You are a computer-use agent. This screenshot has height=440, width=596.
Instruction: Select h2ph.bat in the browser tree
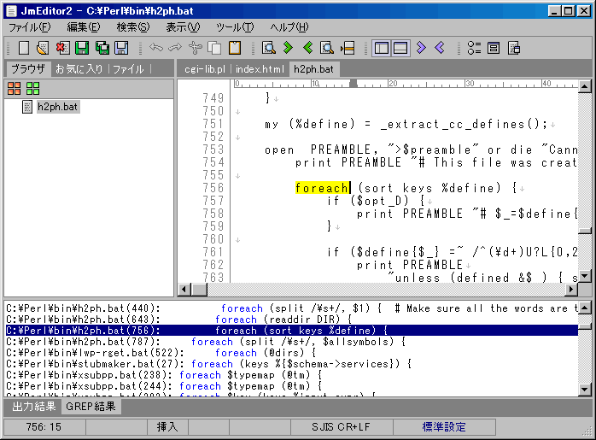coord(57,107)
